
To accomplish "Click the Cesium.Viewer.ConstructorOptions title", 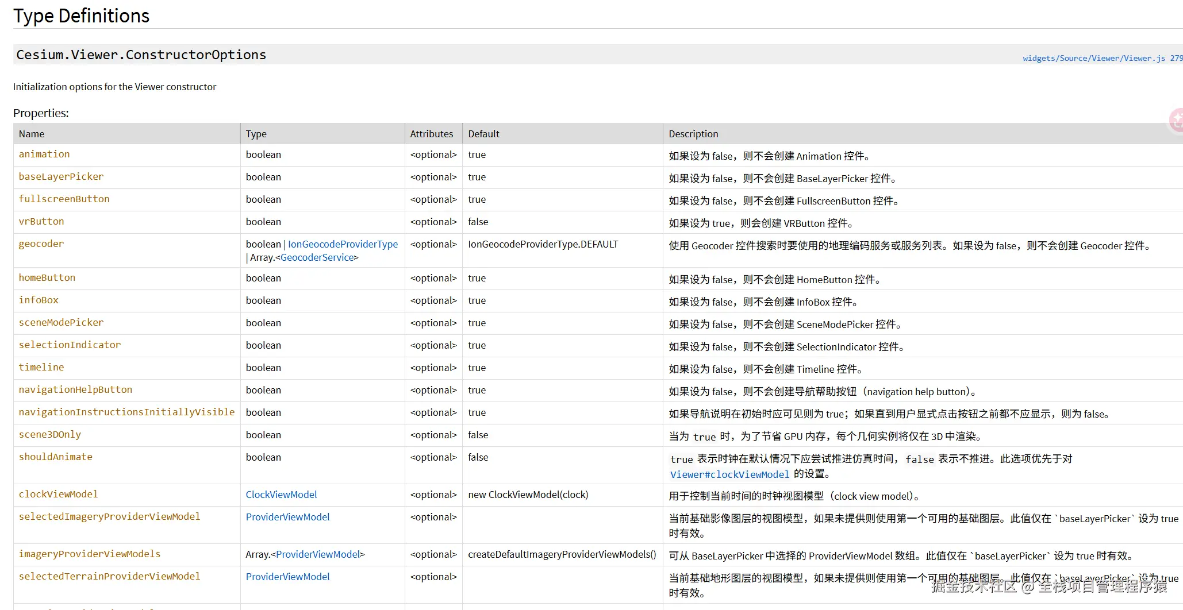I will 141,55.
